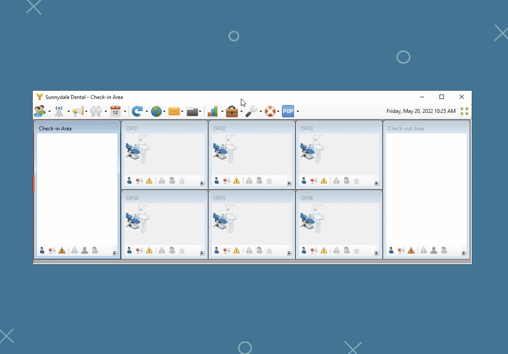Minimize the Sunnydale Dental window
508x354 pixels.
422,97
